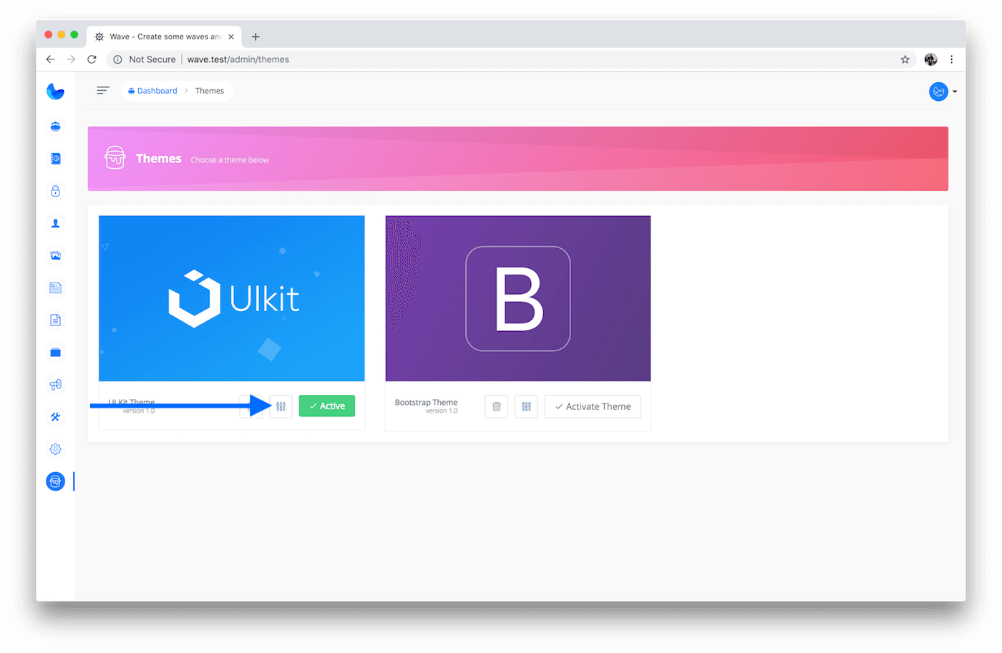Open the gear settings icon in sidebar
The height and width of the screenshot is (653, 1002).
click(x=55, y=449)
